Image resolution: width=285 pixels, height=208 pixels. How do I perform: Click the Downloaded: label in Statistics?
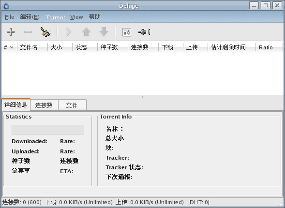point(30,141)
